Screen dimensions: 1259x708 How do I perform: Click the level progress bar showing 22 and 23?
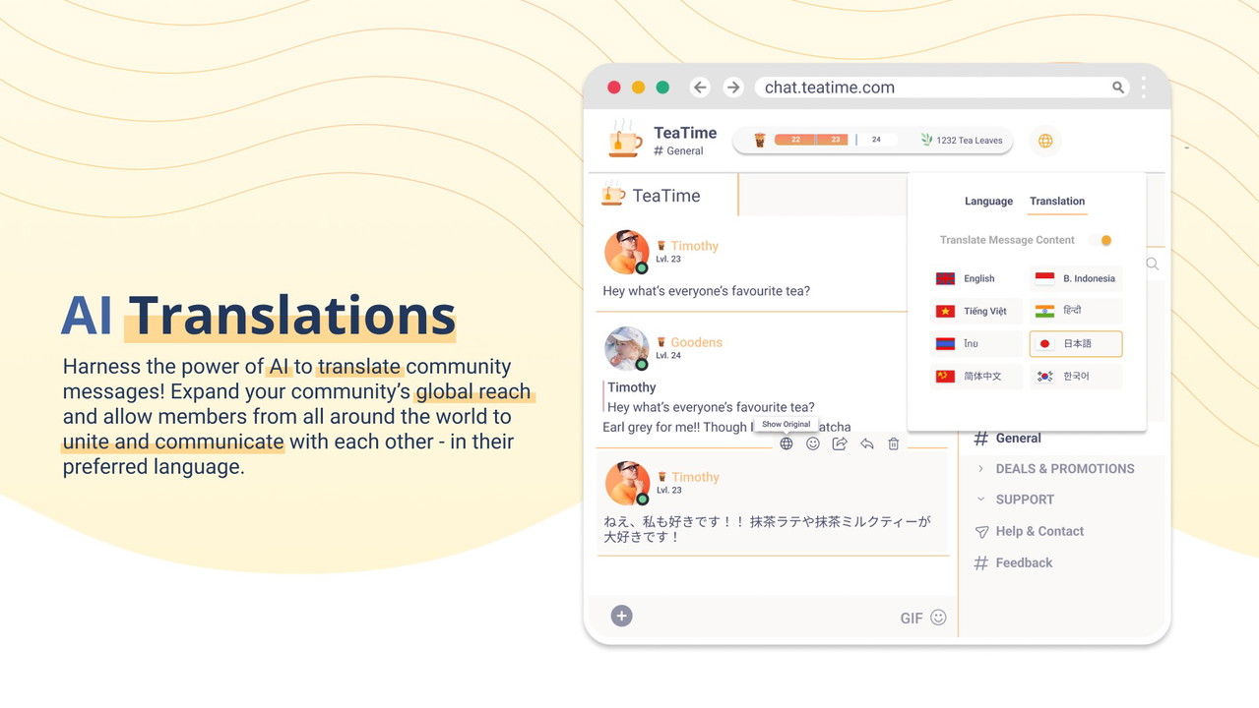[x=811, y=140]
